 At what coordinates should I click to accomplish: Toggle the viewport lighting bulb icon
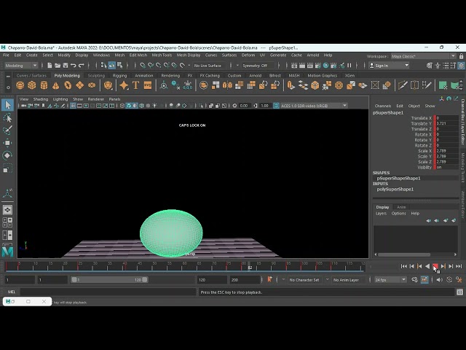pos(154,106)
